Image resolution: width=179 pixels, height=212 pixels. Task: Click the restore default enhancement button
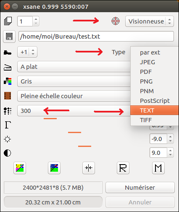[54, 168]
